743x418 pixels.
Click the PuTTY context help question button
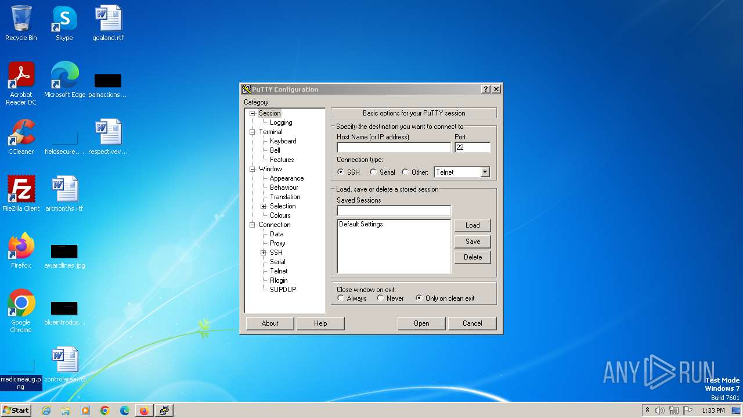pos(486,89)
